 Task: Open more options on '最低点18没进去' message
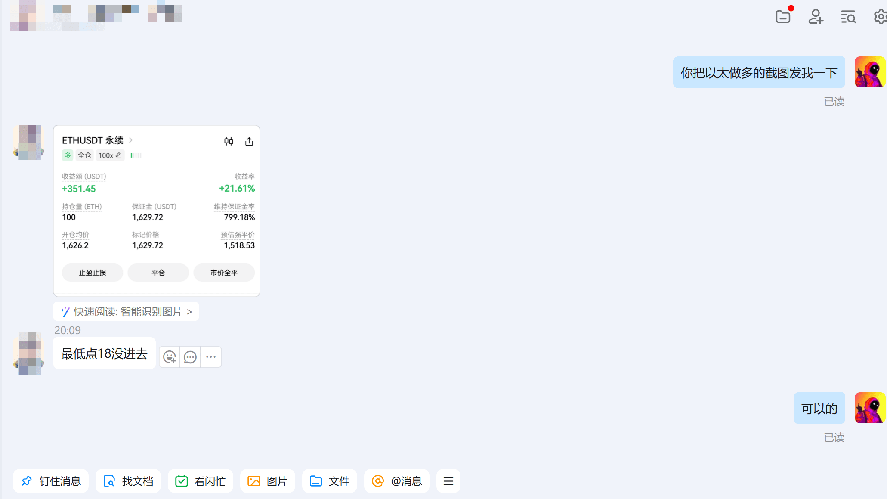coord(210,357)
